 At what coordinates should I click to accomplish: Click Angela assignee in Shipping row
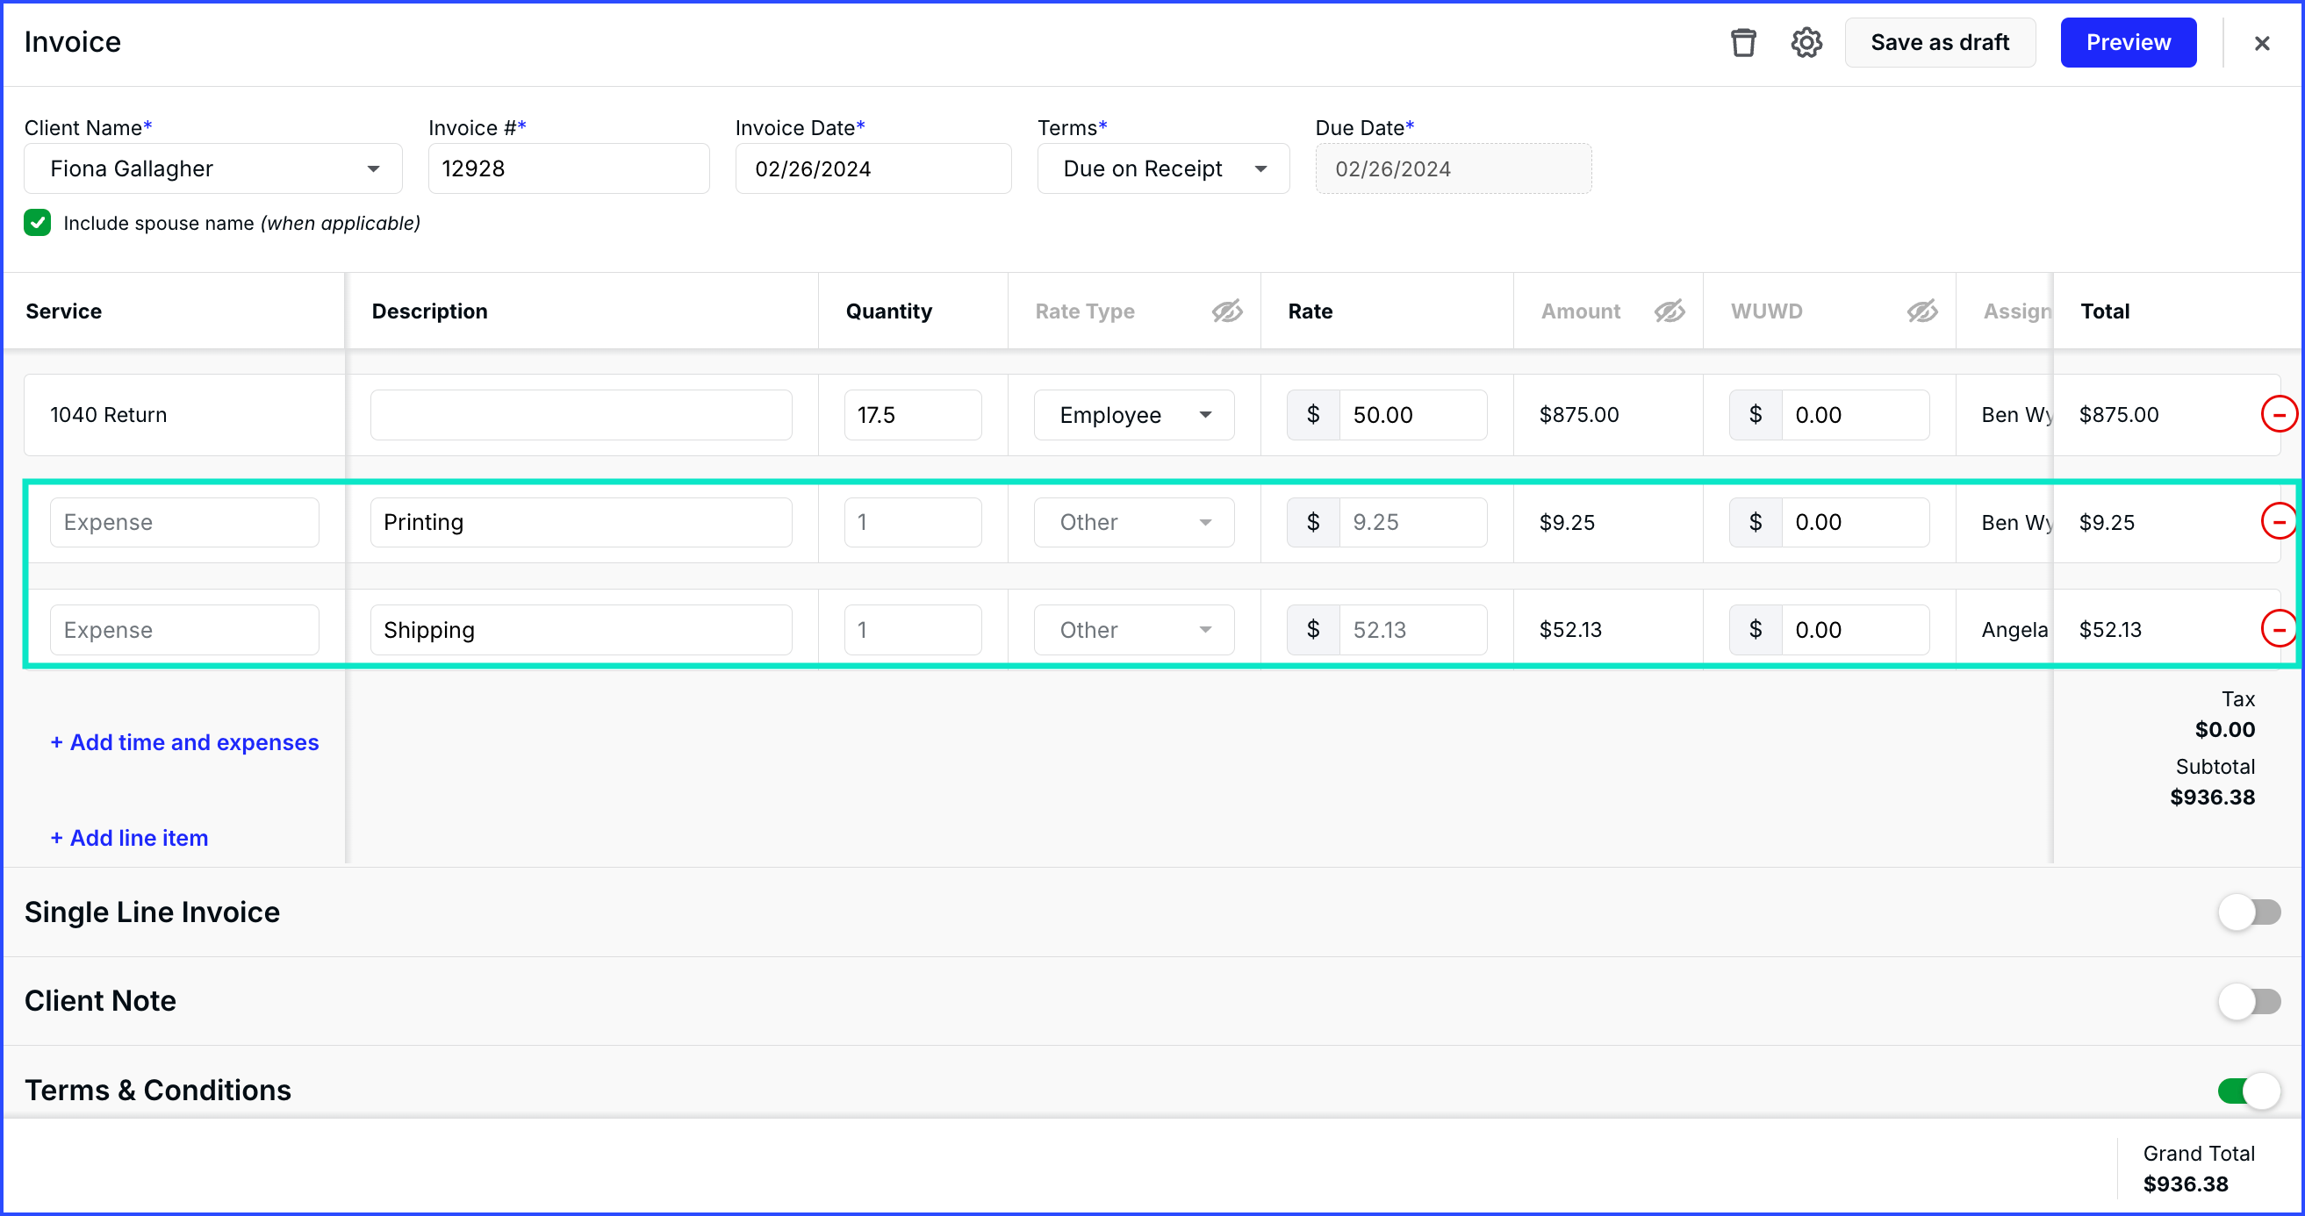[x=2014, y=629]
